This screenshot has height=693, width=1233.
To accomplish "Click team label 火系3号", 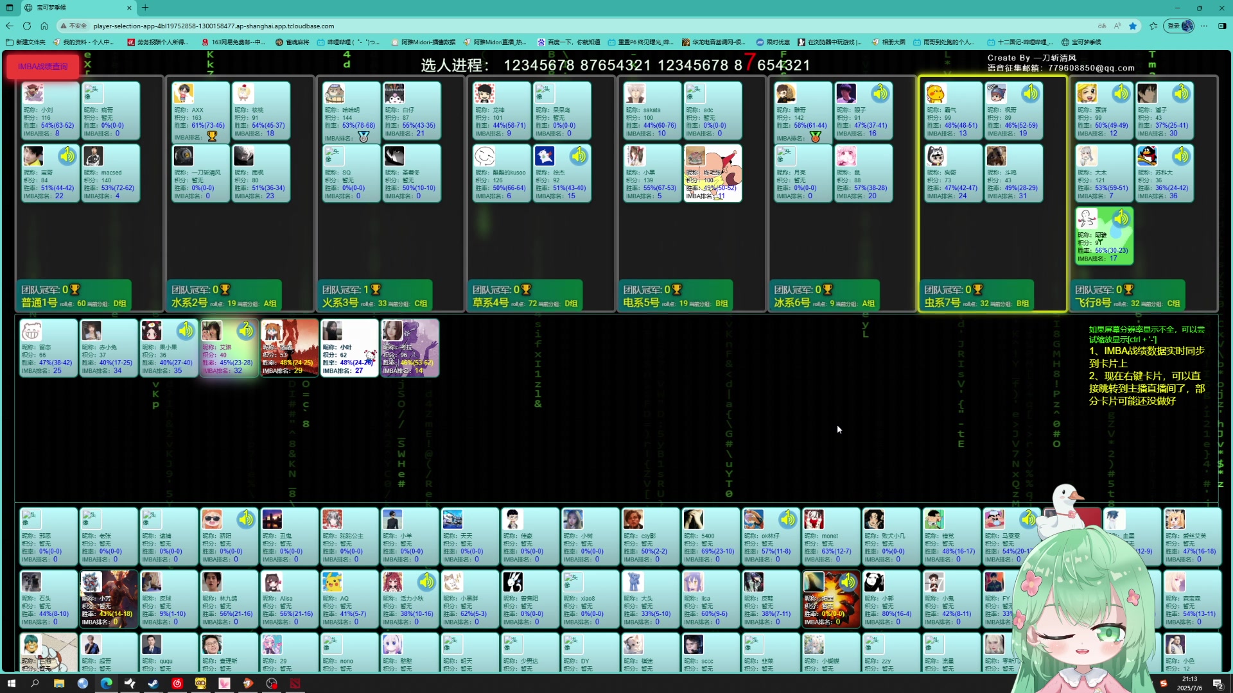I will tap(340, 303).
